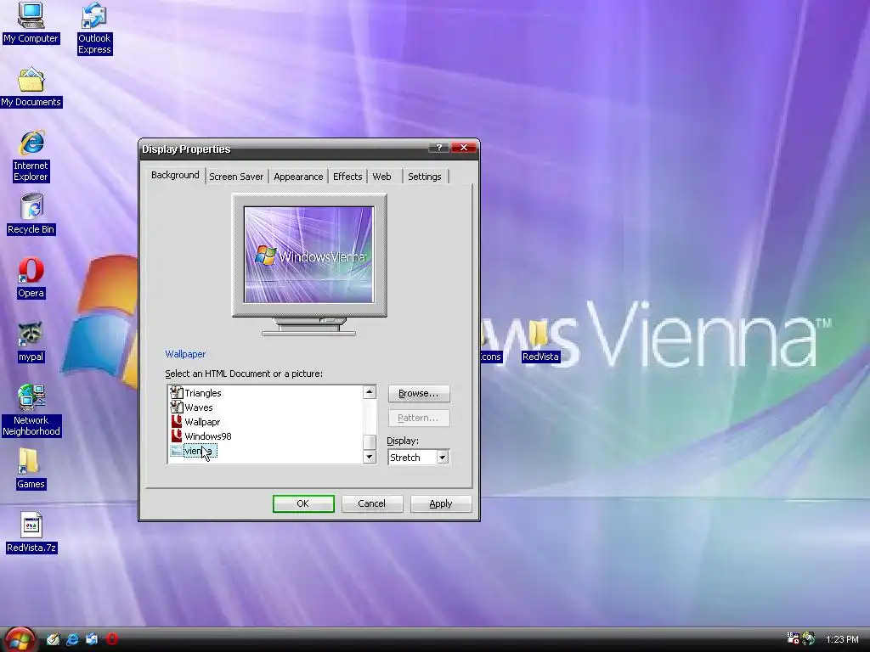Confirm with the OK button
Screen dimensions: 870x652
[x=303, y=503]
